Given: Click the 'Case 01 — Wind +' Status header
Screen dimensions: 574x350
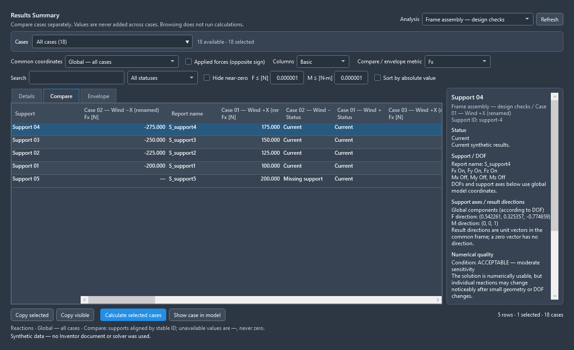Looking at the screenshot, I should [x=359, y=113].
